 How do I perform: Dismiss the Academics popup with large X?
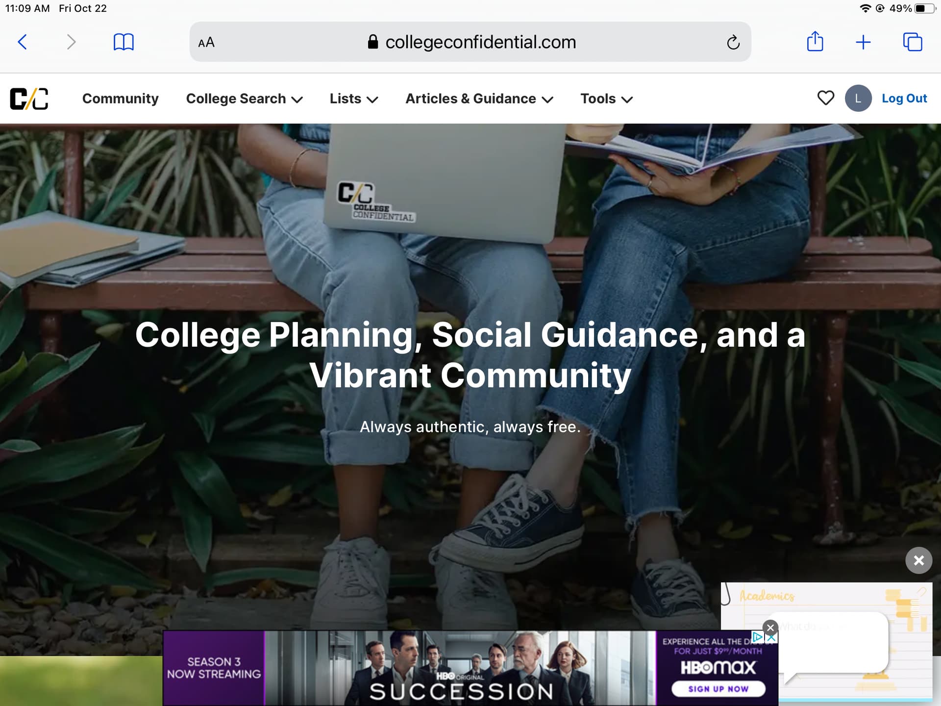pos(919,560)
